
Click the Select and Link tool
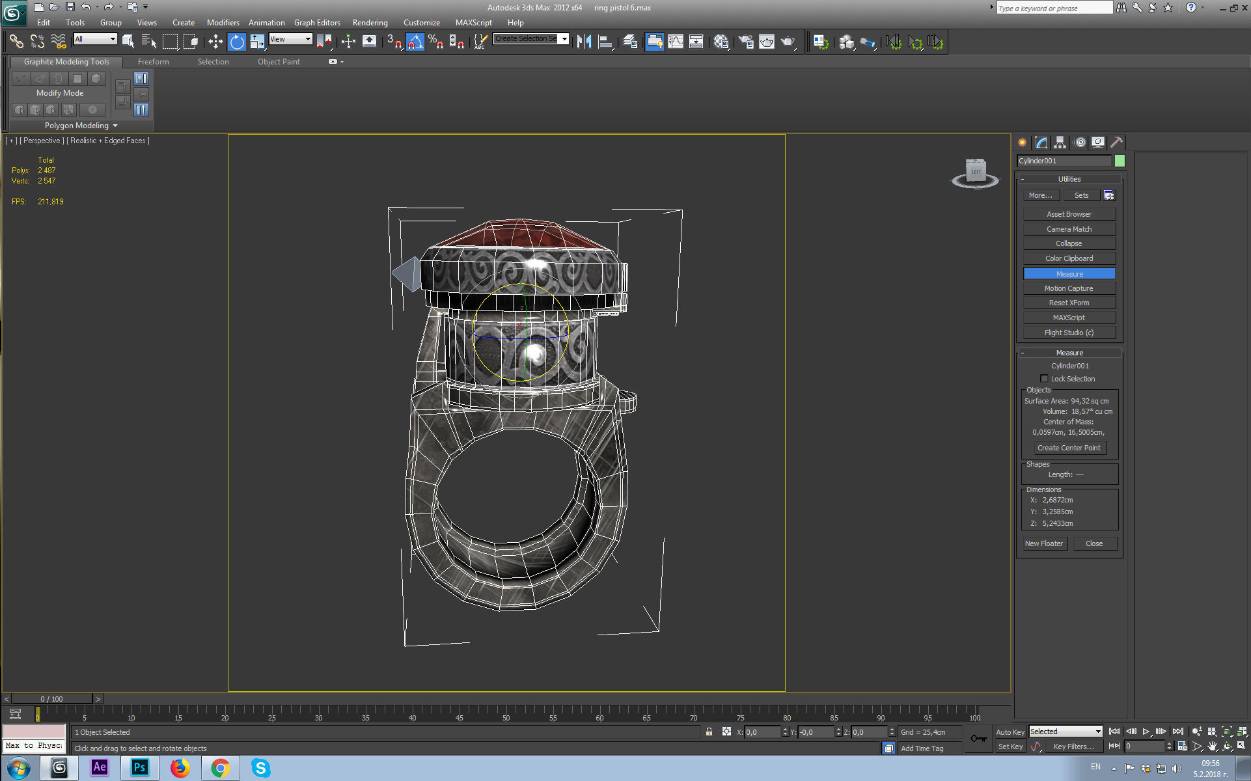(16, 42)
